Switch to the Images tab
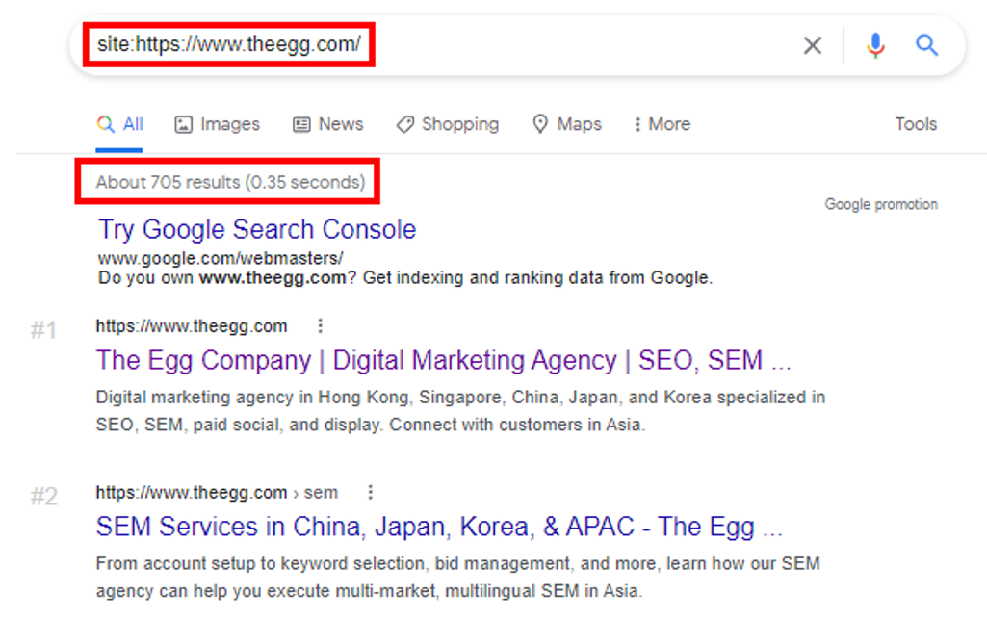This screenshot has height=619, width=987. coord(218,124)
